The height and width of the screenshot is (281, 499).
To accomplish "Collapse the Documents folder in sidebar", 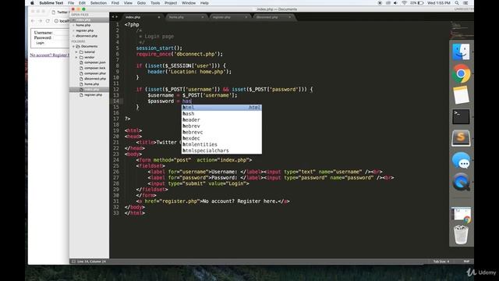I will click(x=73, y=47).
